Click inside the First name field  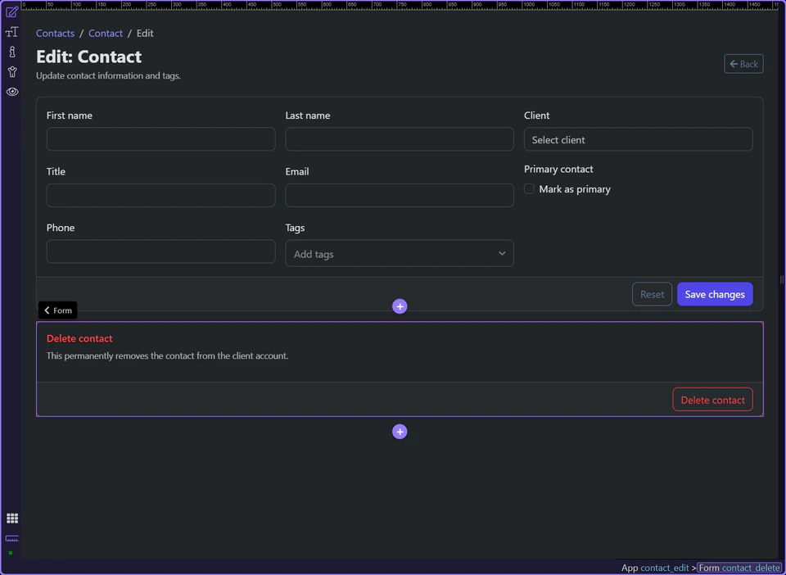click(x=160, y=139)
